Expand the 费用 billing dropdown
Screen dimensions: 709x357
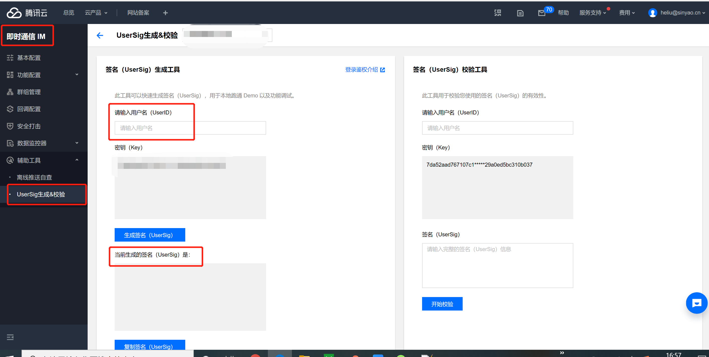click(627, 13)
